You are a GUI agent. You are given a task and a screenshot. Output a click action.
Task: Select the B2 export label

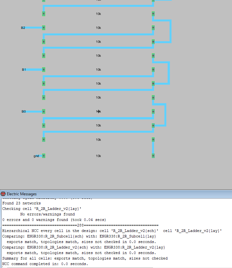point(23,28)
